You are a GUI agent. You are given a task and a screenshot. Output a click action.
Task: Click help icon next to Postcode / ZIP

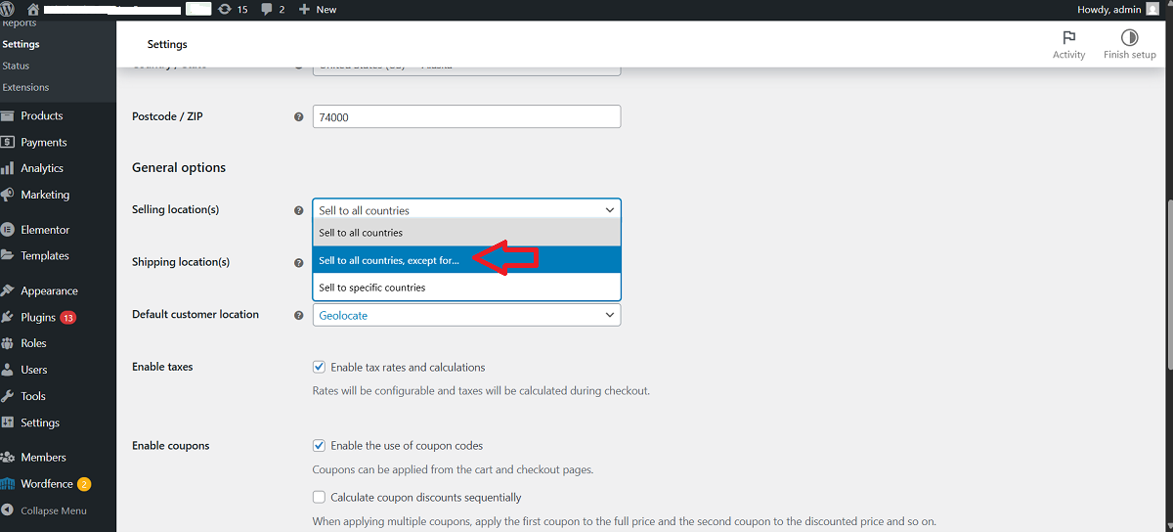pos(299,117)
